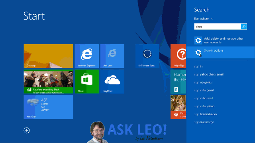Open Sign-in options setting result
This screenshot has height=143, width=255.
click(x=220, y=52)
